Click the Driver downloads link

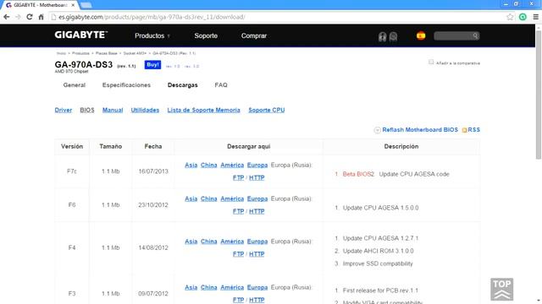64,110
